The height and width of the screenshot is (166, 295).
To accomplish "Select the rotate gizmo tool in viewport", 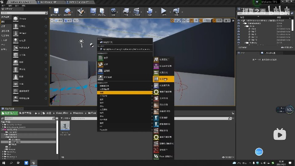I will (176, 20).
